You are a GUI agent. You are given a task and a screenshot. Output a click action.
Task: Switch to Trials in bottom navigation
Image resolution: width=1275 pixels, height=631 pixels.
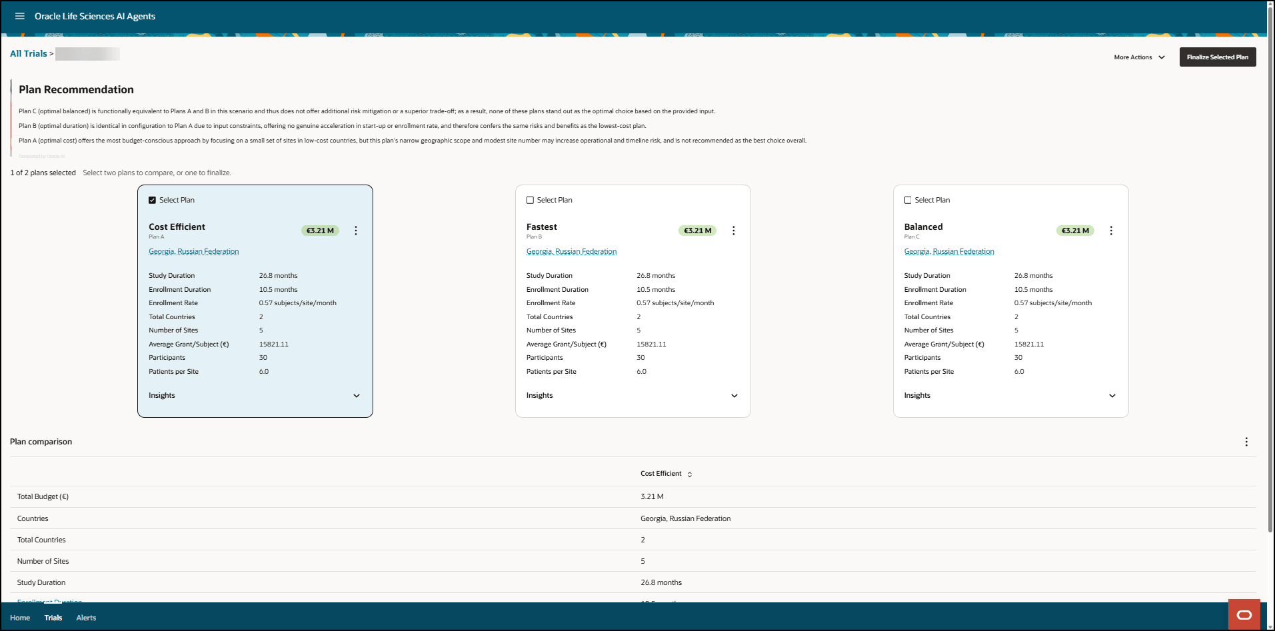(x=53, y=618)
